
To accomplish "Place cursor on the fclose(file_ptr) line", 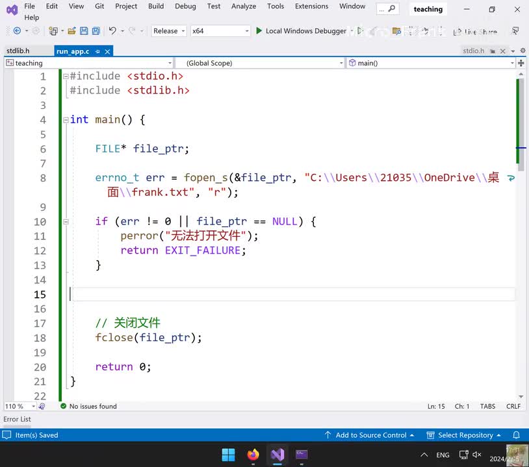I will [x=148, y=338].
